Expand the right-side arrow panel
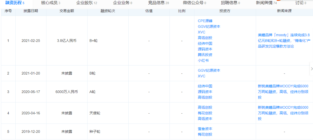 311,69
